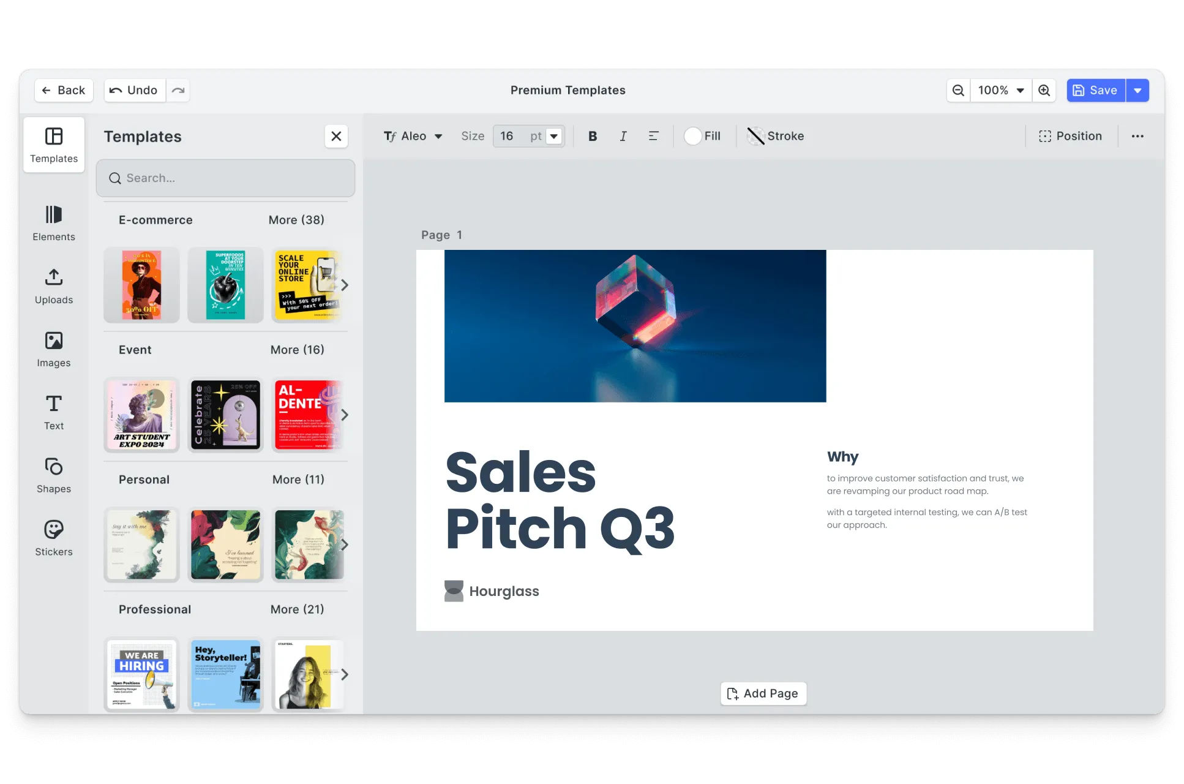
Task: Select the orange 50% OFF fashion template
Action: click(141, 285)
